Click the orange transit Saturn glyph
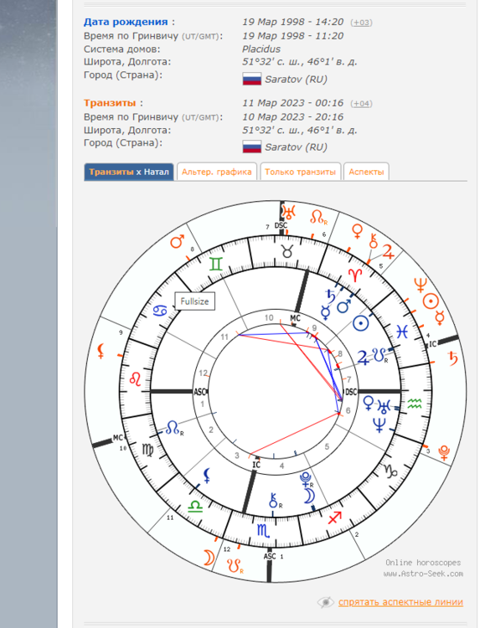This screenshot has height=628, width=485. point(453,358)
